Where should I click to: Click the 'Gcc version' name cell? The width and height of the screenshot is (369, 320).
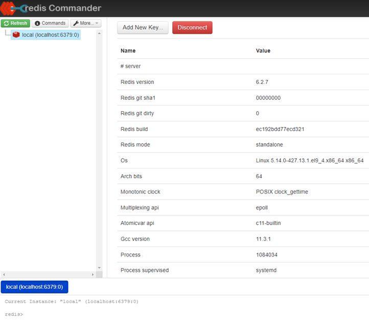(135, 239)
